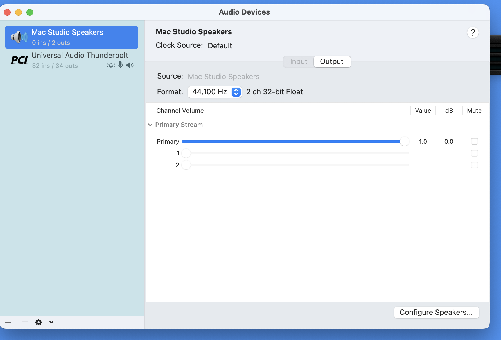Screen dimensions: 501x340
Task: Mute channel 1
Action: point(475,153)
